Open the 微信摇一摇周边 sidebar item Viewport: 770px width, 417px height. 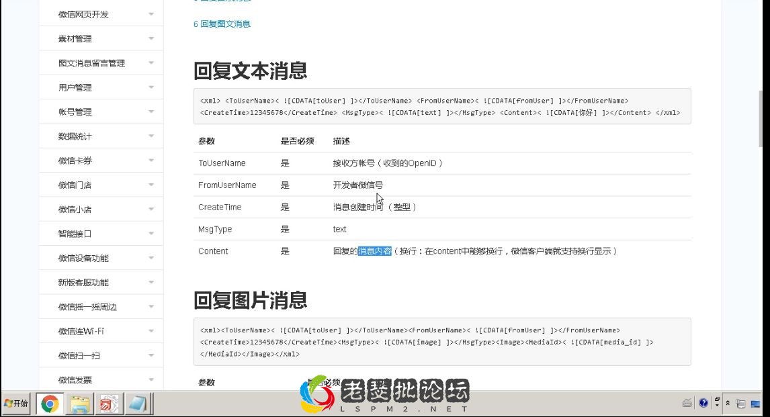coord(101,307)
